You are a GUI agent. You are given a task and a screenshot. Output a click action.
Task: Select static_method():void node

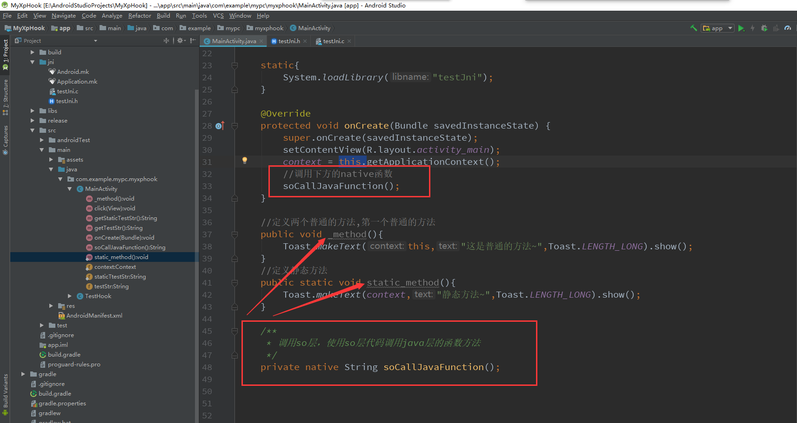tap(121, 257)
